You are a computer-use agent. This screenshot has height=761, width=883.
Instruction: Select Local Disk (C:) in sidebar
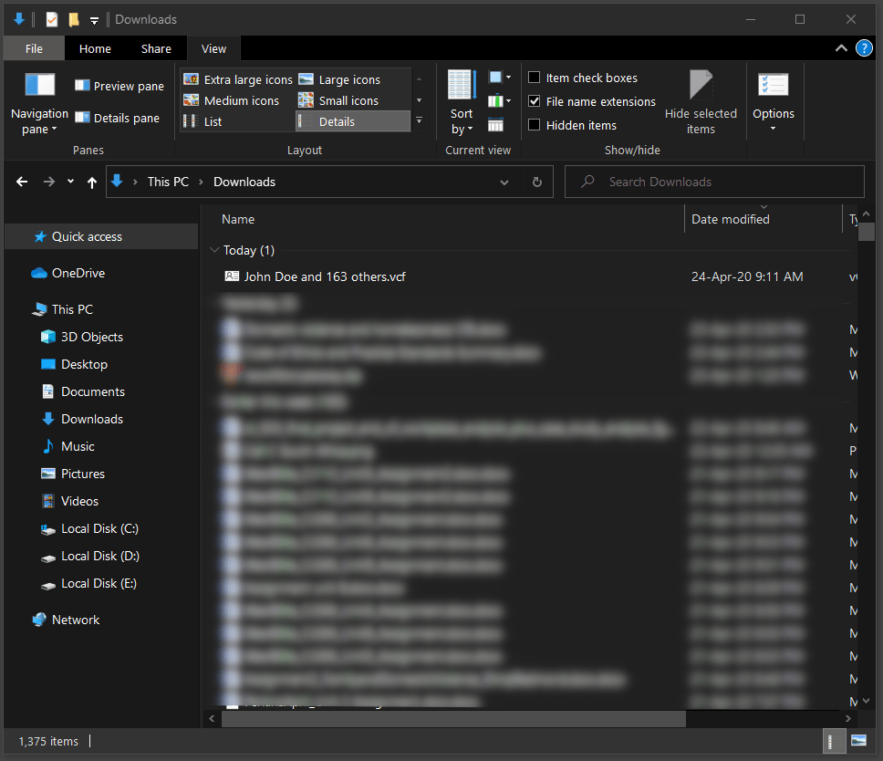(99, 529)
